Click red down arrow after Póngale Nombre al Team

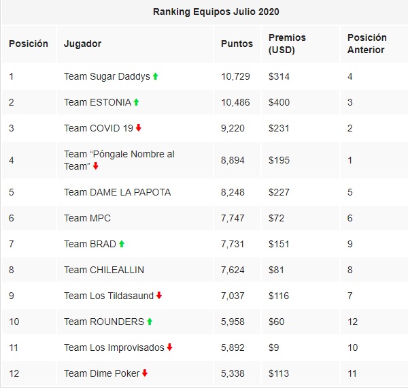click(x=96, y=166)
